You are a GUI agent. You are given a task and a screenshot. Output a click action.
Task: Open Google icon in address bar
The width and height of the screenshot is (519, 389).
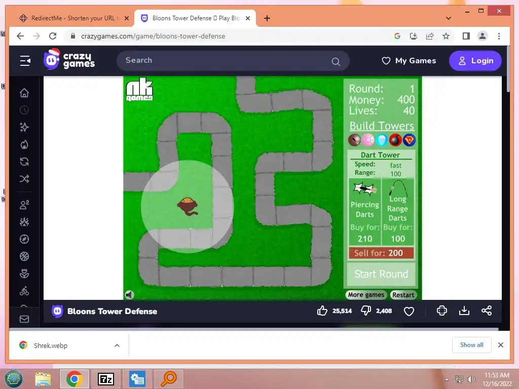click(x=397, y=36)
